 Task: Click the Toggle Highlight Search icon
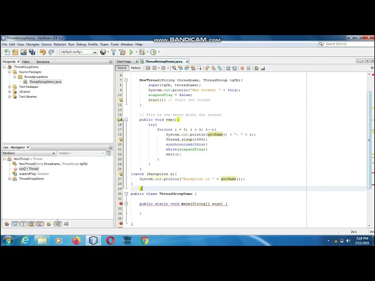(193, 68)
